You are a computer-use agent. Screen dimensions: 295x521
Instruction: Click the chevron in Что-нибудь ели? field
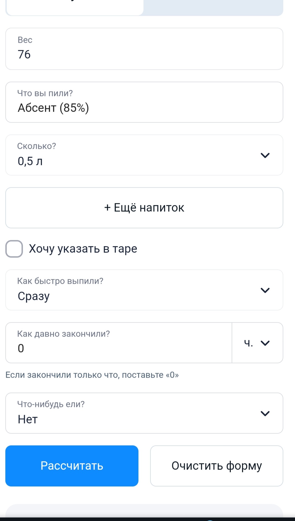265,413
